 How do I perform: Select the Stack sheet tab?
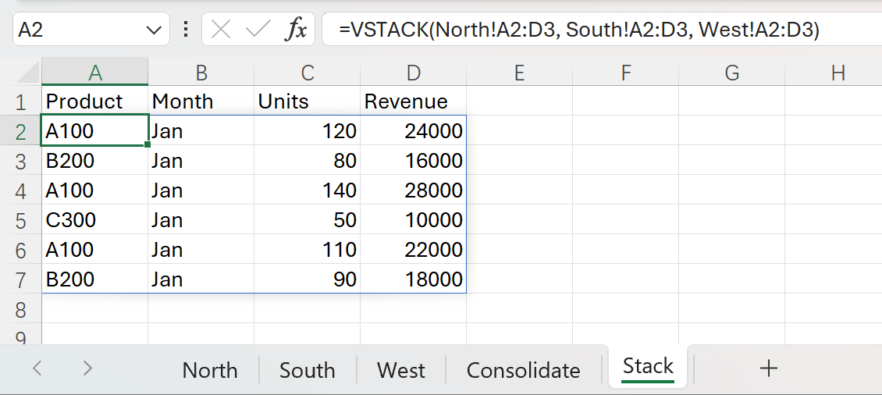648,366
